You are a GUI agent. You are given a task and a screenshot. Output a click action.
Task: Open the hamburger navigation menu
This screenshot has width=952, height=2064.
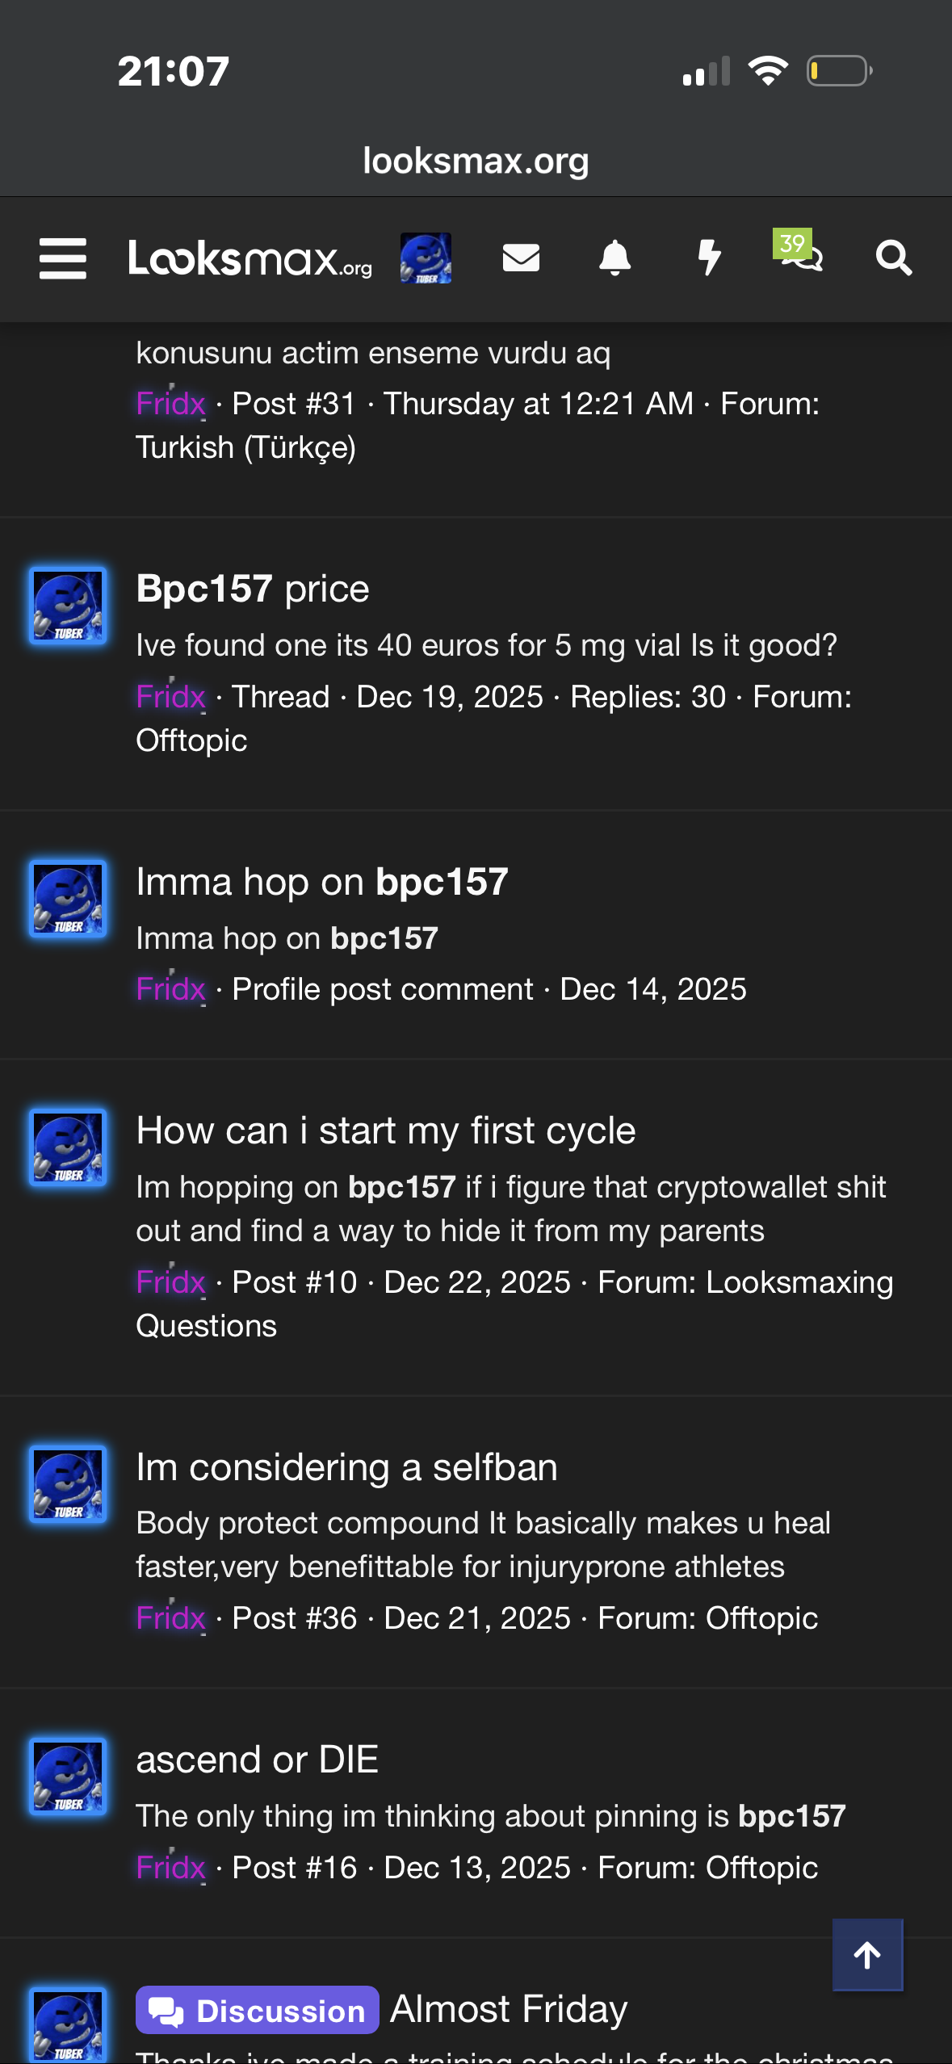point(63,258)
